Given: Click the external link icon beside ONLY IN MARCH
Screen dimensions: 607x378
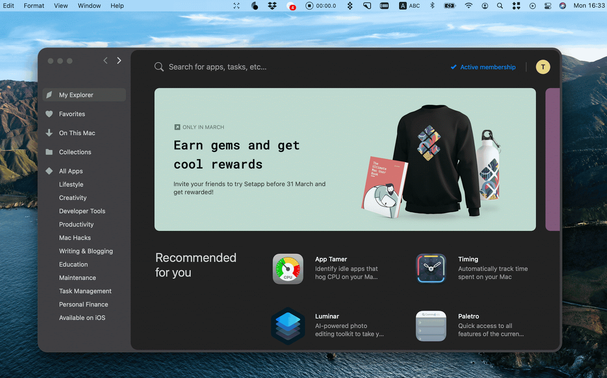Looking at the screenshot, I should click(x=177, y=127).
